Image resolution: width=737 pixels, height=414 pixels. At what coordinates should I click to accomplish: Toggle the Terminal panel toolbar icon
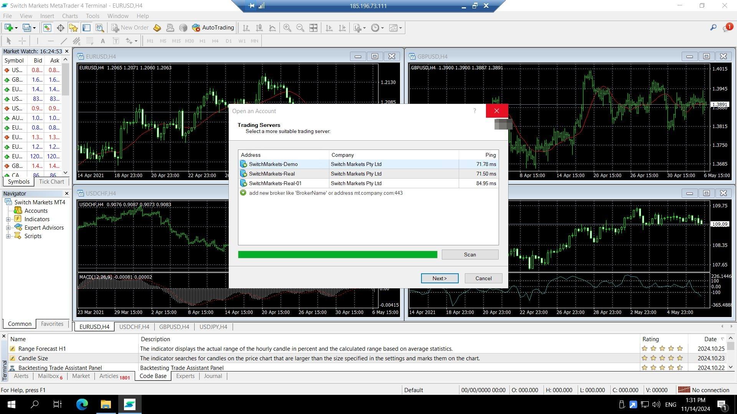point(86,28)
